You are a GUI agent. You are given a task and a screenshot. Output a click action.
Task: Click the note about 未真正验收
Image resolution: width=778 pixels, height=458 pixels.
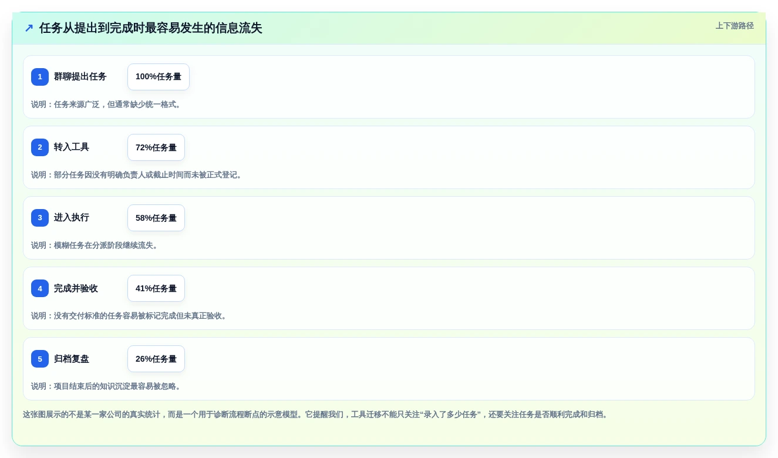pos(130,316)
